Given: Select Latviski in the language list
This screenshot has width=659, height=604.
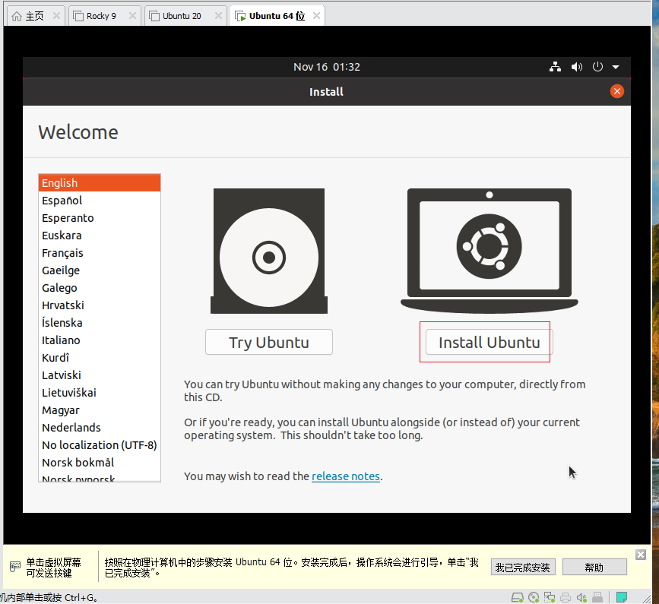Looking at the screenshot, I should pos(99,375).
